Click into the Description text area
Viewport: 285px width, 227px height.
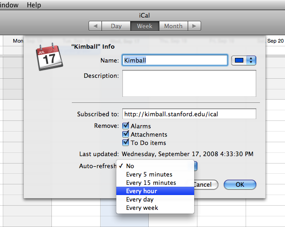pyautogui.click(x=189, y=83)
